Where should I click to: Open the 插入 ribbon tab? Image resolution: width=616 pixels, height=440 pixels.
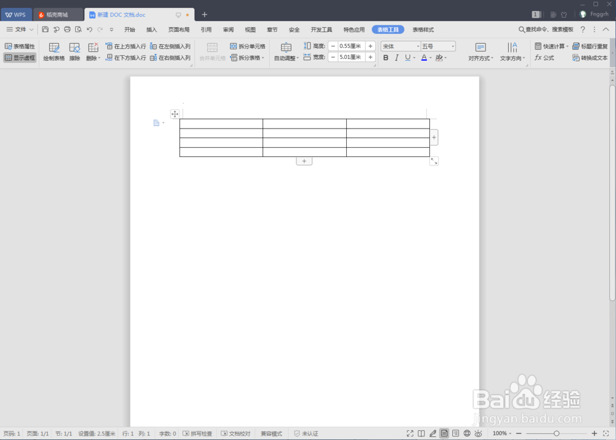click(152, 30)
